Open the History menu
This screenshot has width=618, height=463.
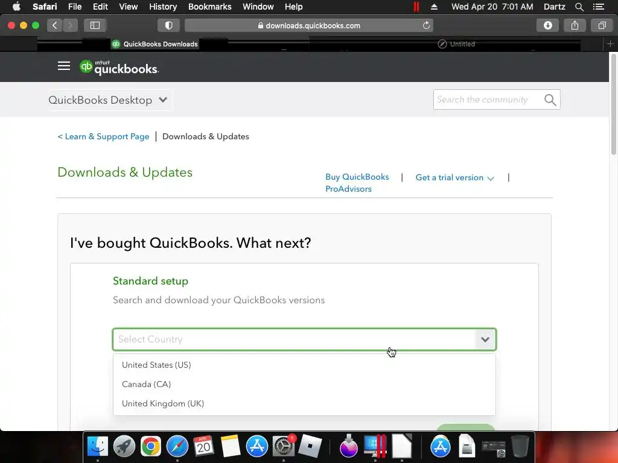click(163, 7)
